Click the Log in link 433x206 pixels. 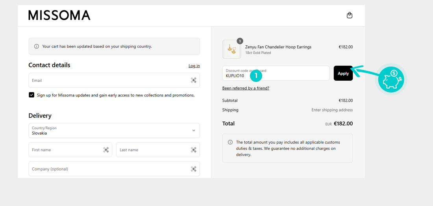(x=194, y=66)
